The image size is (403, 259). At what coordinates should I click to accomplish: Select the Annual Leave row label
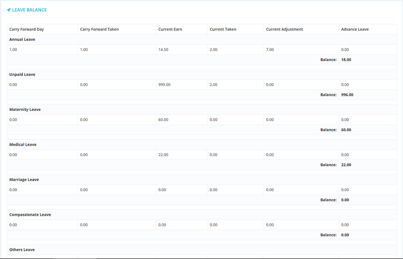22,39
